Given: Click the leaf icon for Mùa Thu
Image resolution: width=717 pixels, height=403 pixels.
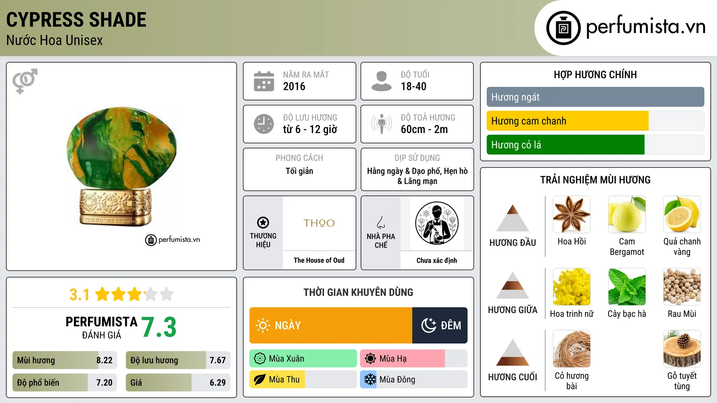Looking at the screenshot, I should [260, 380].
